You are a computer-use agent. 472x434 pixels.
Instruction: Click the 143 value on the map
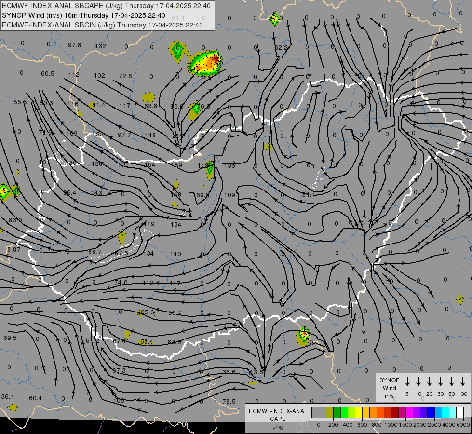[x=96, y=193]
